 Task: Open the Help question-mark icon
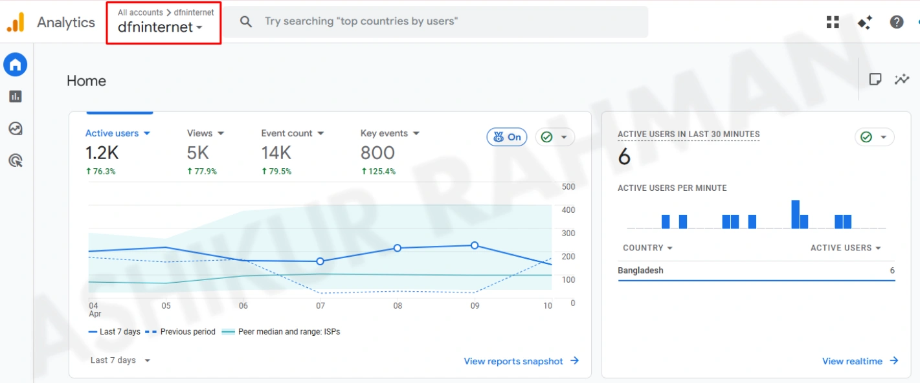click(x=897, y=22)
